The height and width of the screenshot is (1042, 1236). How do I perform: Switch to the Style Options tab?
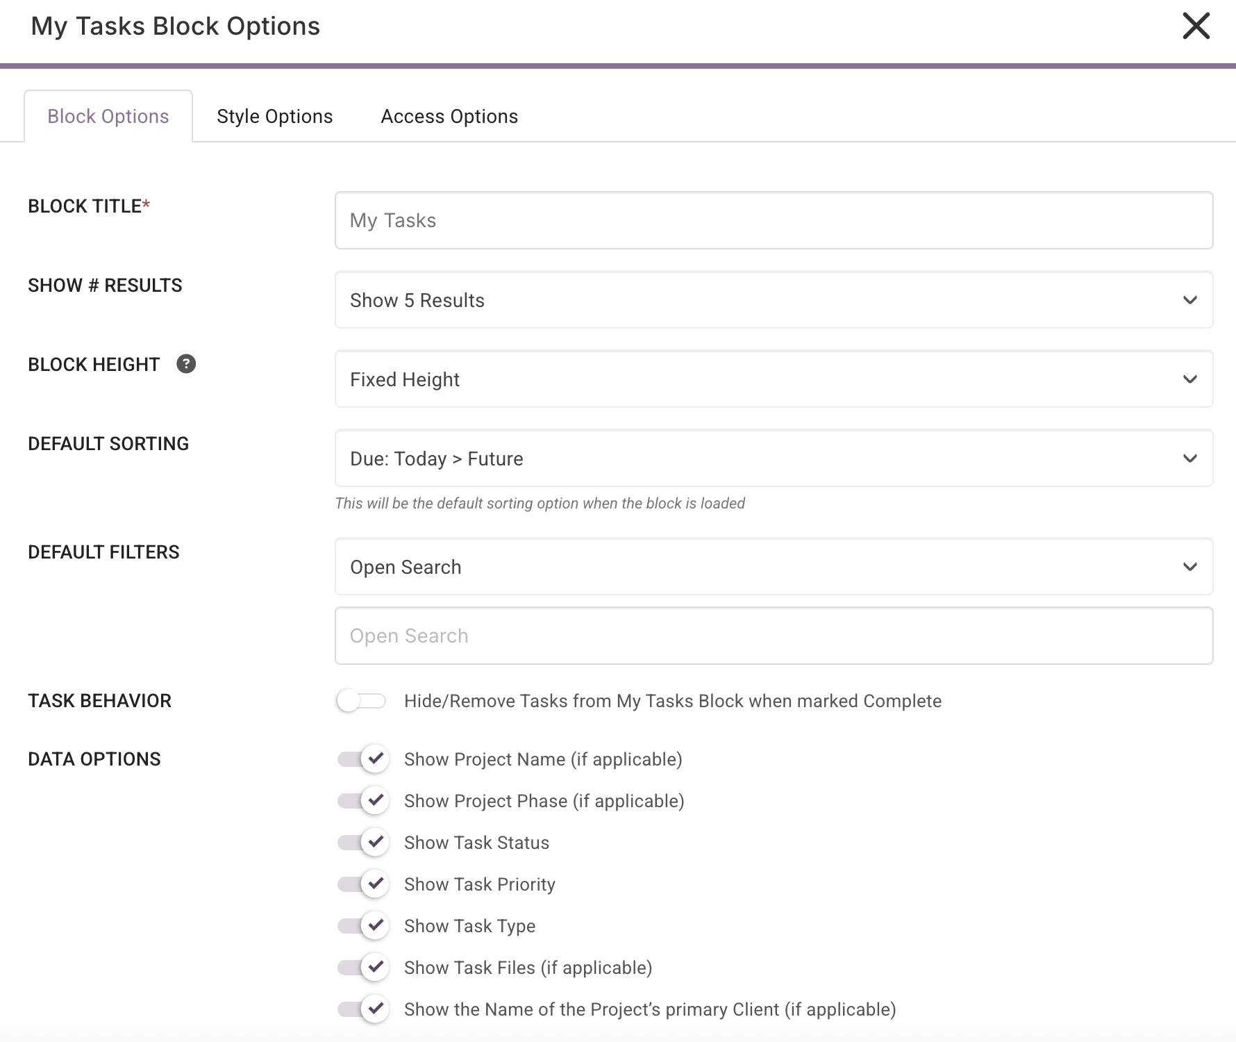275,117
